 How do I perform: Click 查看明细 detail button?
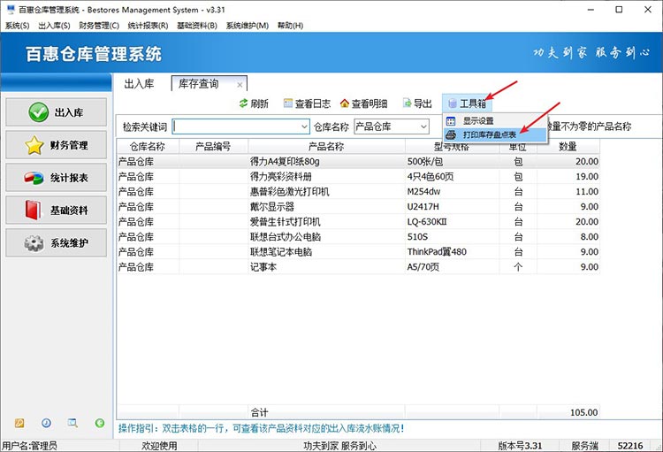coord(363,103)
